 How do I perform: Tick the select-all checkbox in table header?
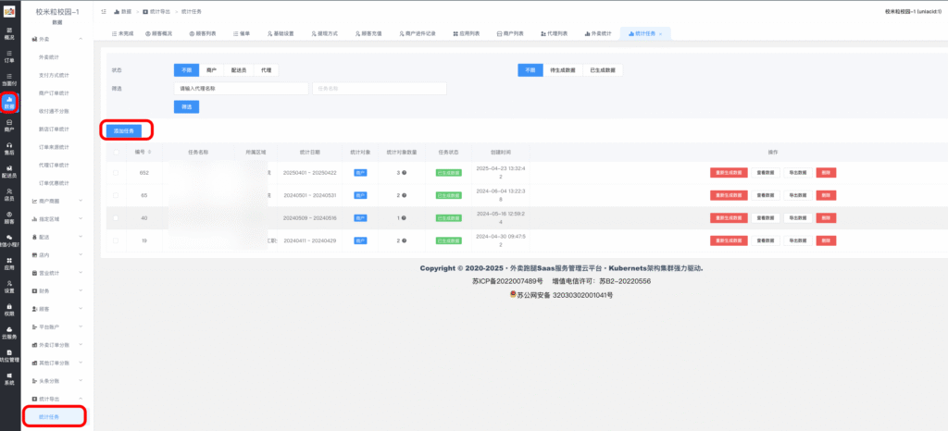pyautogui.click(x=116, y=152)
